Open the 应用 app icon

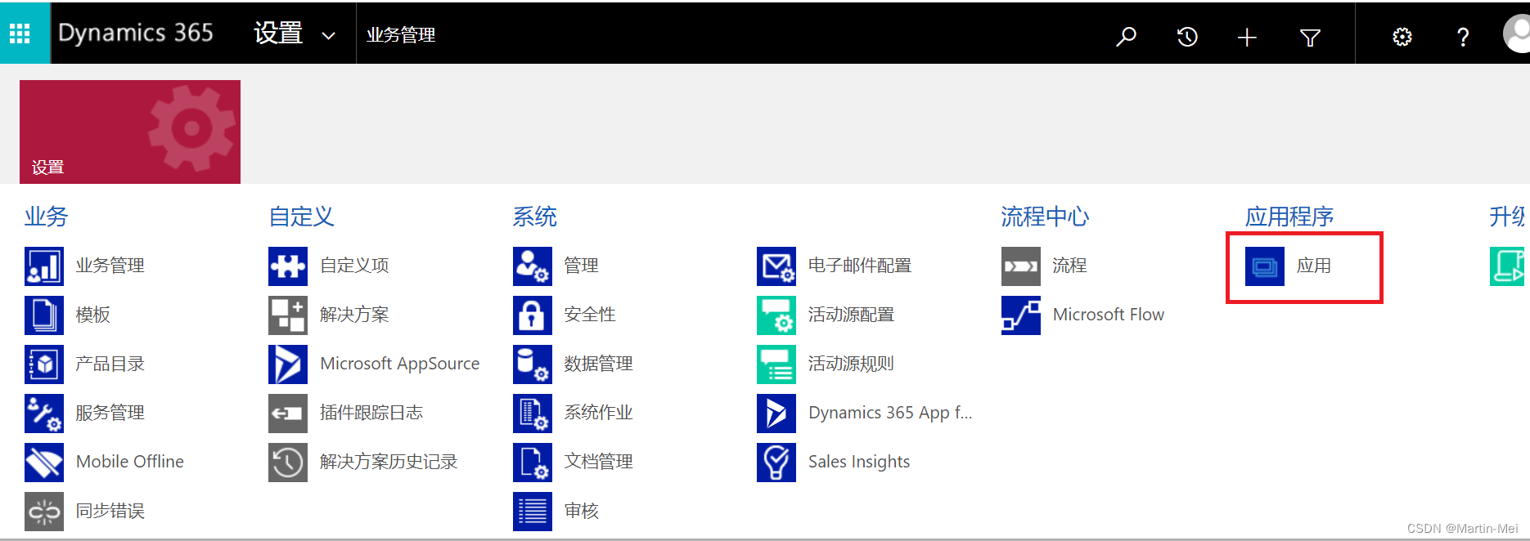[1265, 266]
